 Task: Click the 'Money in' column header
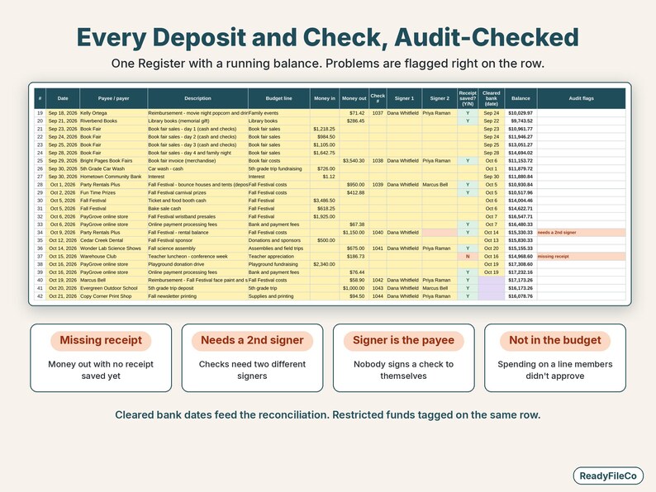coord(325,99)
